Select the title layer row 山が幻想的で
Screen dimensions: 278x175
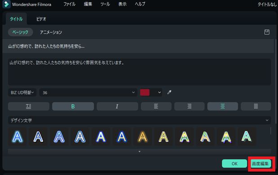(x=138, y=46)
